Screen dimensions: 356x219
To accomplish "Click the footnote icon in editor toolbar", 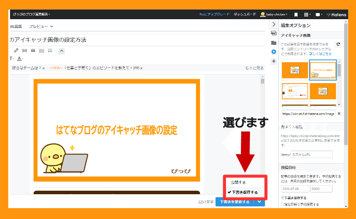I will [x=50, y=51].
